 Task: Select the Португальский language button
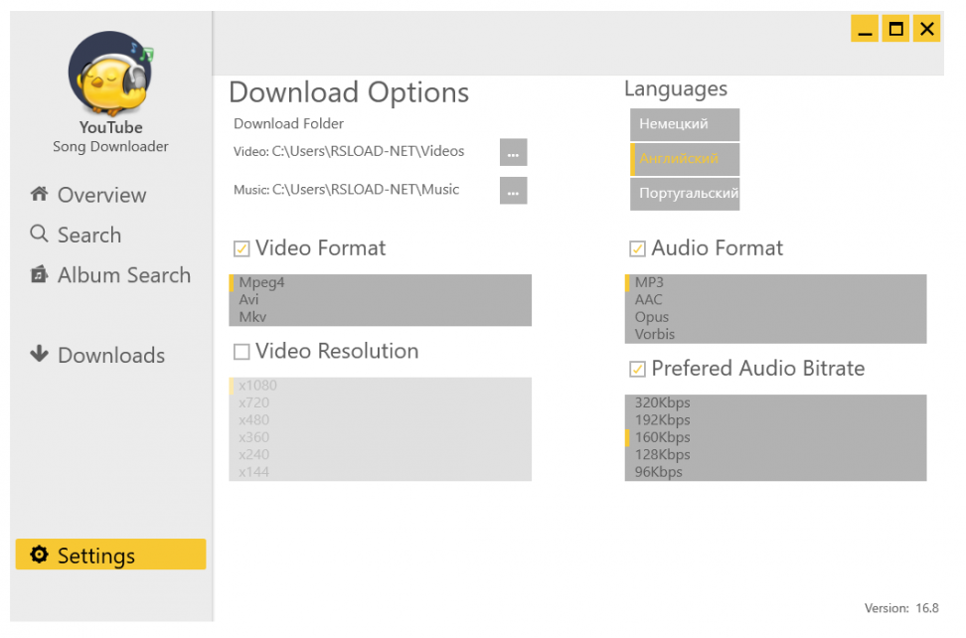(x=686, y=194)
